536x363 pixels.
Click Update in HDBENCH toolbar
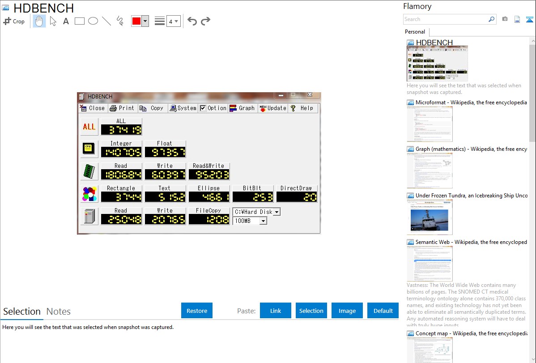pos(273,108)
